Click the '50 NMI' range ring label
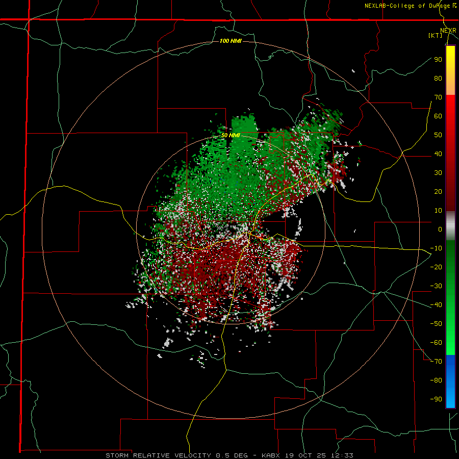This screenshot has height=459, width=459. click(231, 135)
